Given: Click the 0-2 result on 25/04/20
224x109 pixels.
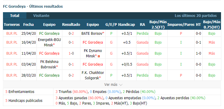Looking at the screenshot, I should coord(71,34).
